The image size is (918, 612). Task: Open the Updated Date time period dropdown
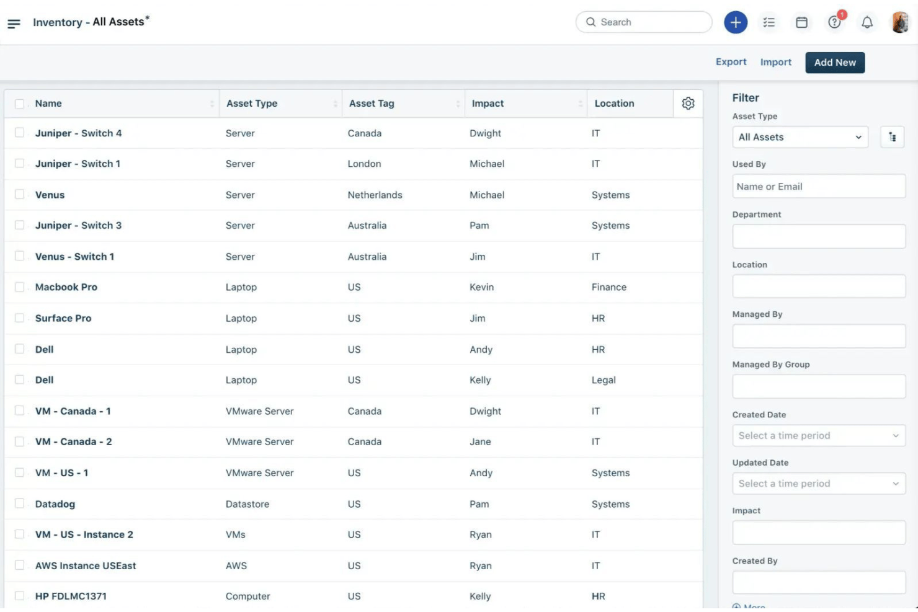tap(819, 484)
